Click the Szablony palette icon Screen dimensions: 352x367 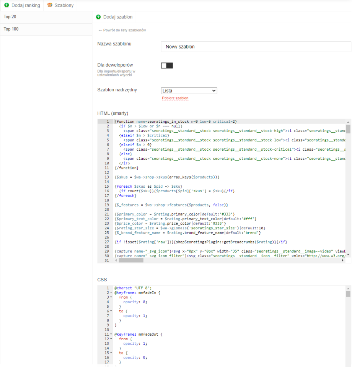click(x=50, y=5)
